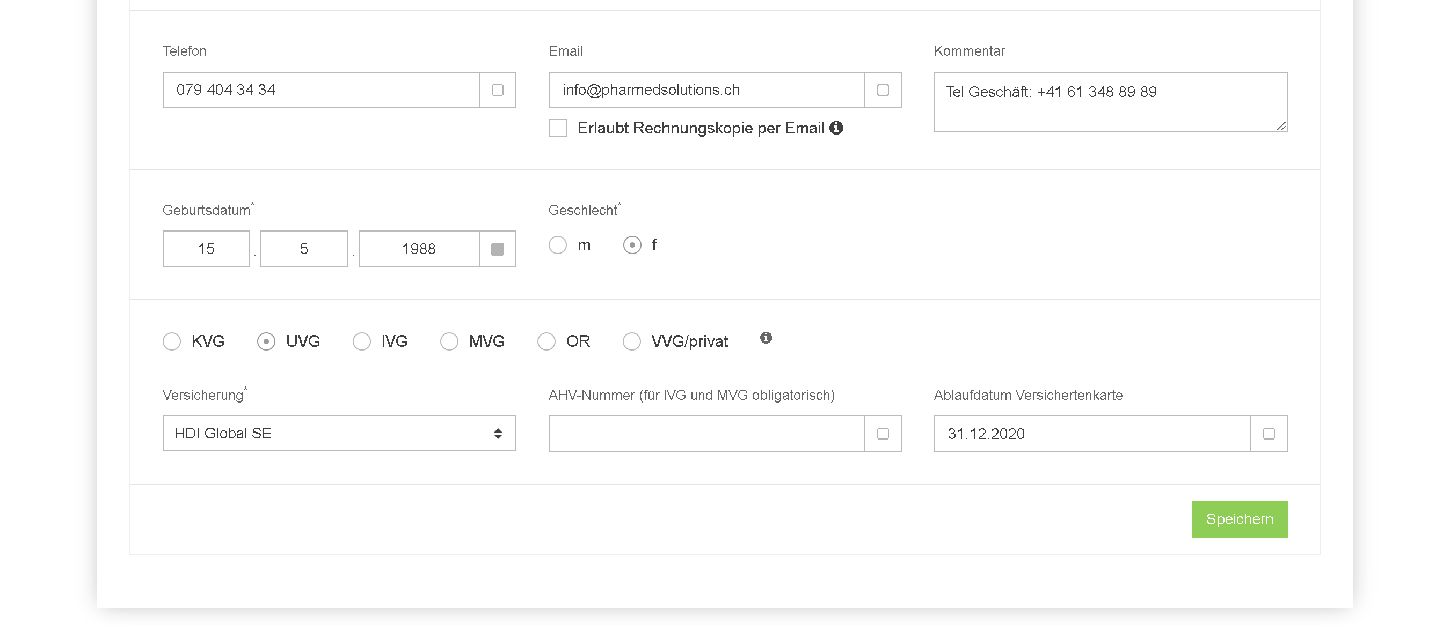Click into the Kommentar text area
Viewport: 1443px width, 625px height.
[1110, 102]
